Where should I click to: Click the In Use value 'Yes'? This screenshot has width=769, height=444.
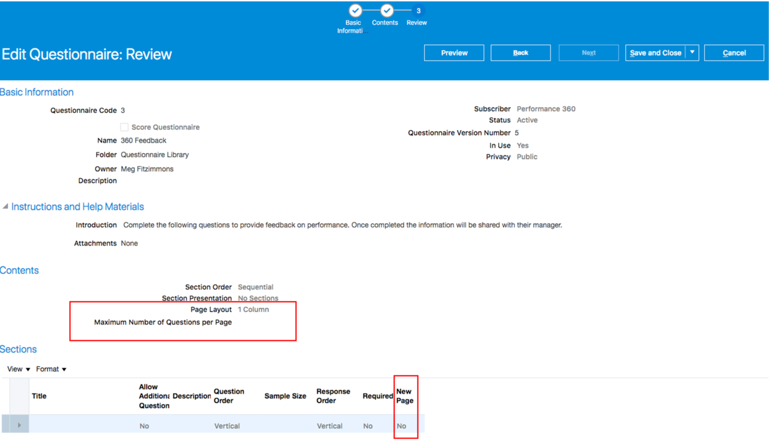click(x=522, y=146)
